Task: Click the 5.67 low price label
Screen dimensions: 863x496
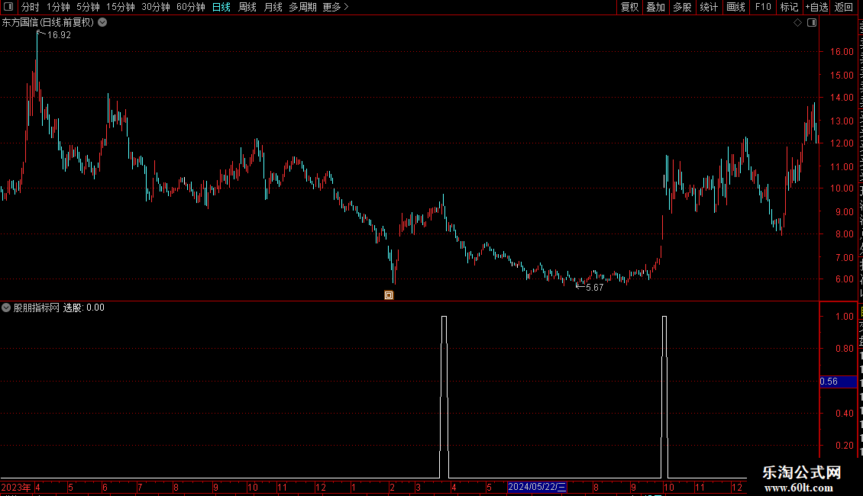Action: pos(594,288)
